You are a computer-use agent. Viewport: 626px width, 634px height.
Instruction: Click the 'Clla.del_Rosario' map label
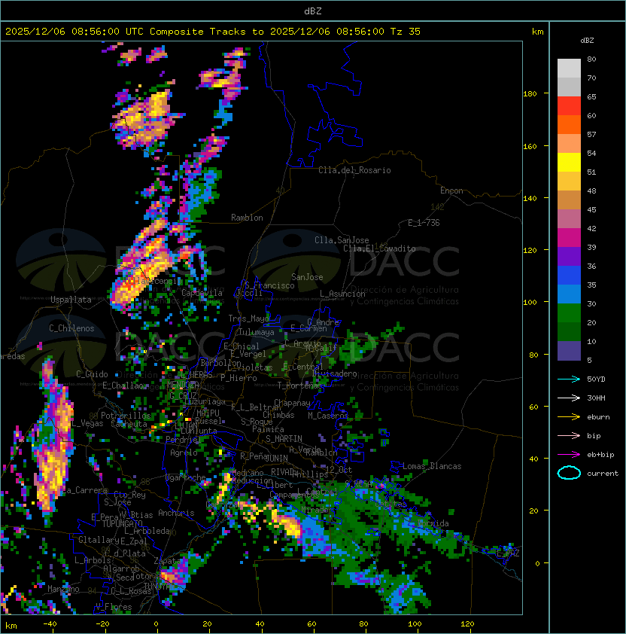pos(354,170)
